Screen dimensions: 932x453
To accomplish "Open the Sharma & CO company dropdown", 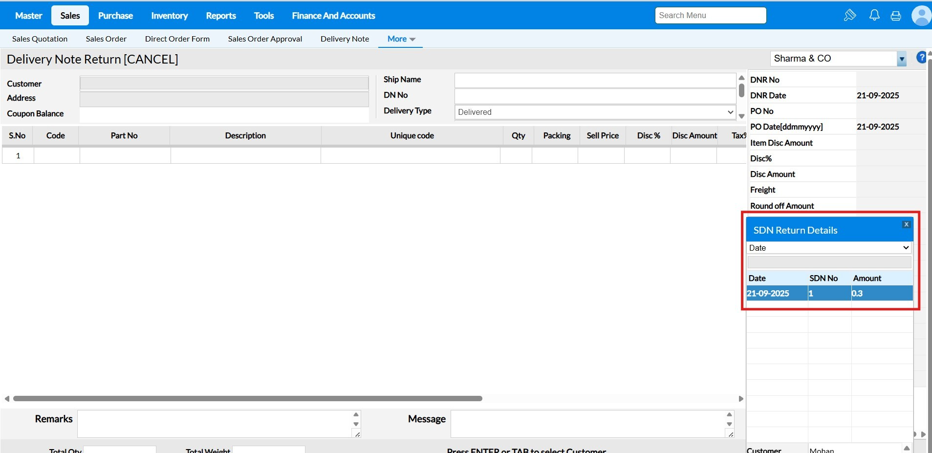I will pos(902,59).
